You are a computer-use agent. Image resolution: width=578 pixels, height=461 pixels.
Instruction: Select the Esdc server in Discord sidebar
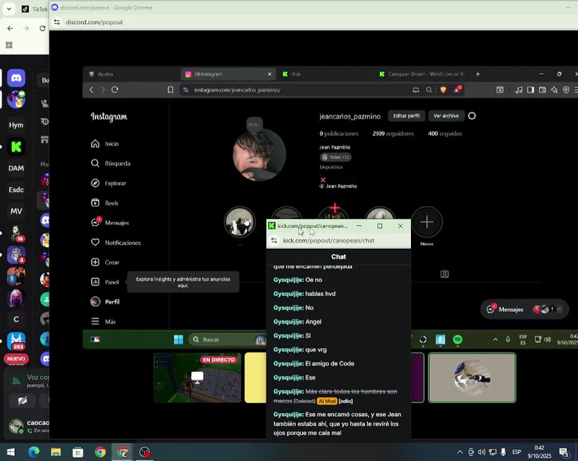(x=16, y=190)
